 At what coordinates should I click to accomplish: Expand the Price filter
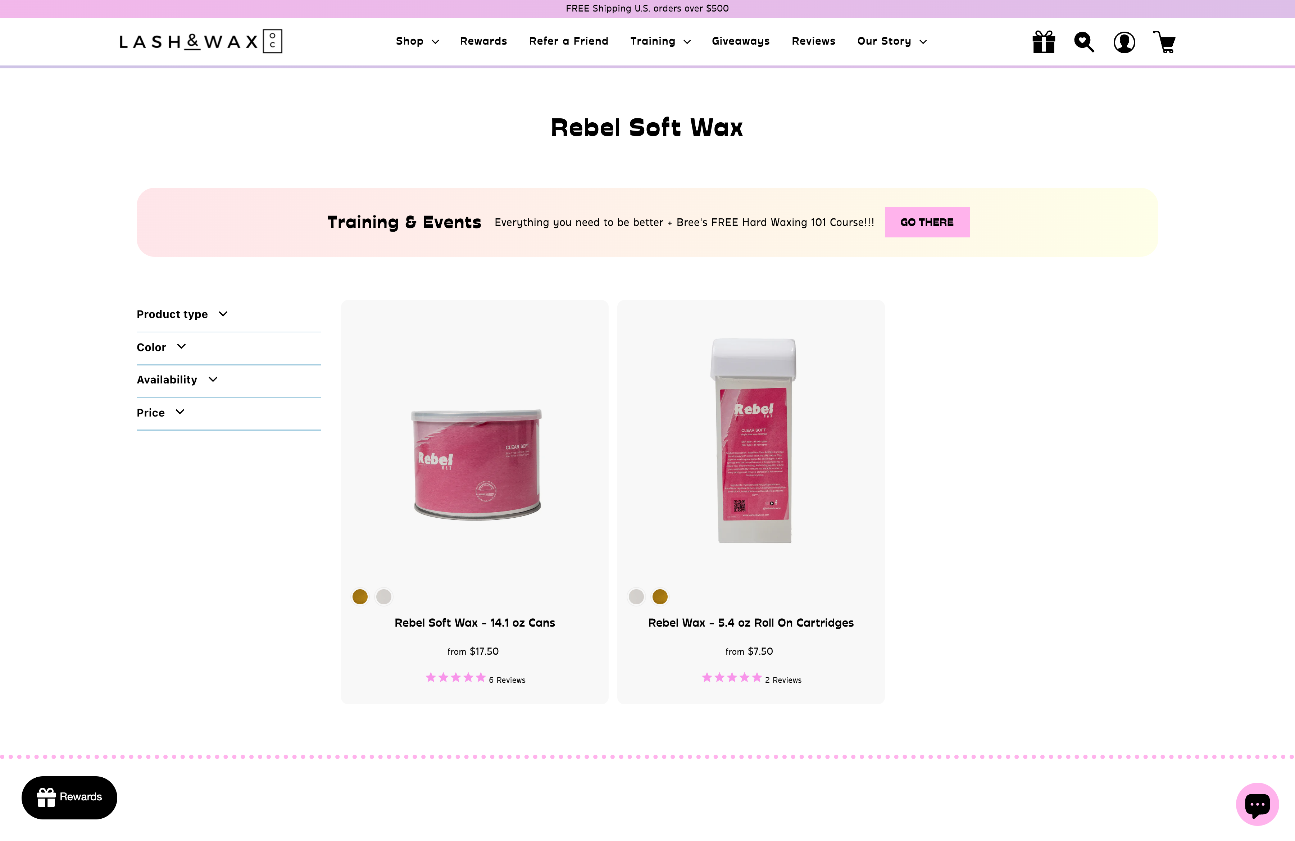(x=160, y=412)
